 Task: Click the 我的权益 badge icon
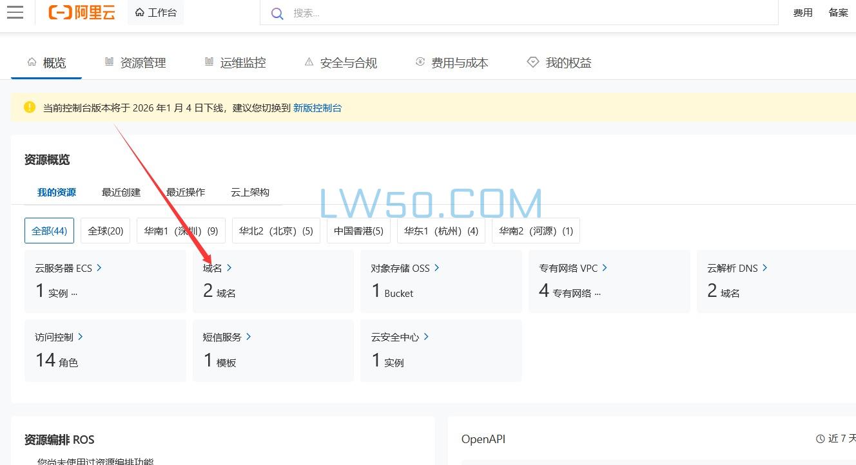tap(533, 62)
